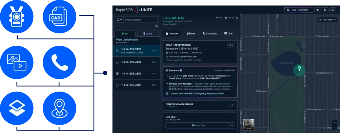Click mobile phone icon for 1-414-555-4159
340x133 pixels.
(117, 62)
